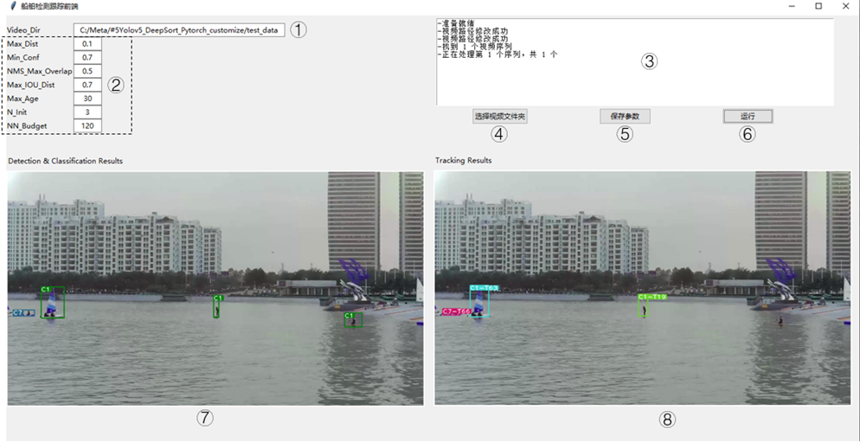The width and height of the screenshot is (860, 442).
Task: Click the Max_Age field showing 30
Action: pos(87,99)
